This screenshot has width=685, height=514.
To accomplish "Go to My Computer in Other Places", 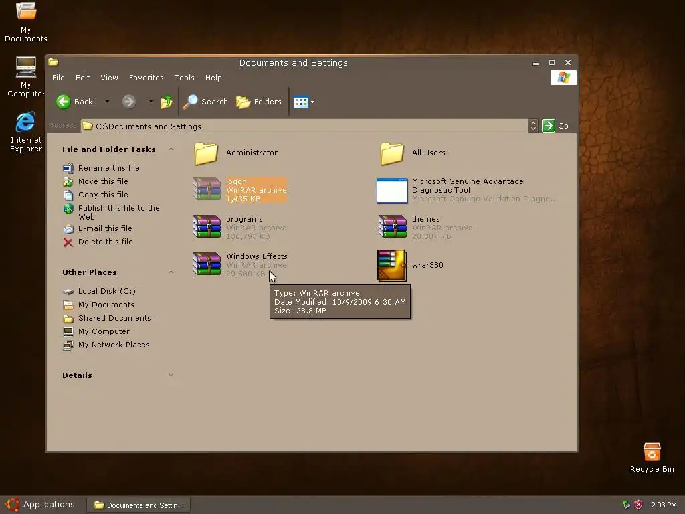I will pyautogui.click(x=104, y=331).
